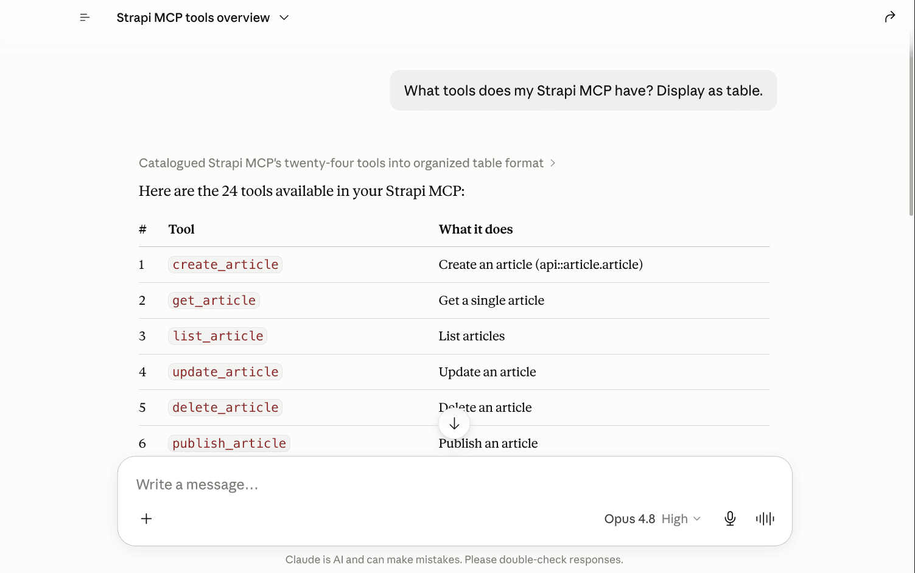Select the list_article code tag
The width and height of the screenshot is (915, 573).
pyautogui.click(x=218, y=336)
